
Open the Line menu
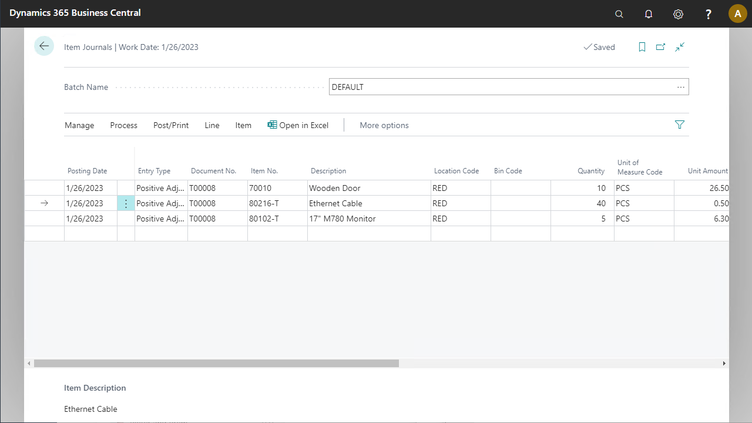[x=212, y=125]
